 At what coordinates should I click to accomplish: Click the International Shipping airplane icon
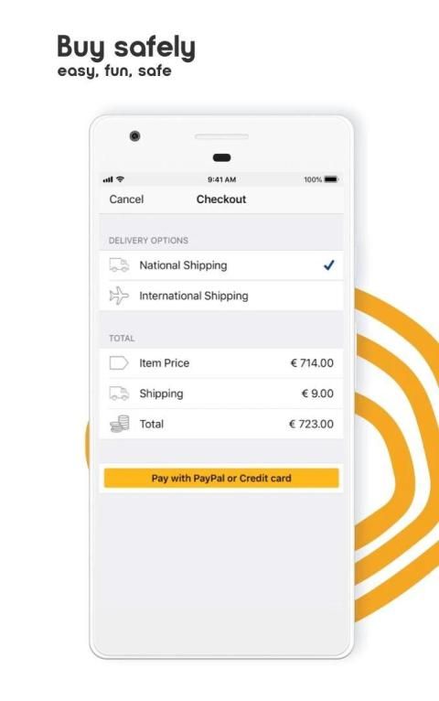(x=119, y=296)
